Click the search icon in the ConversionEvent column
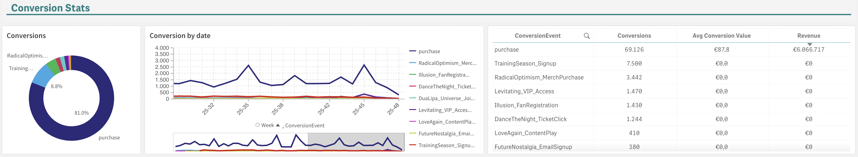858x157 pixels. (587, 36)
